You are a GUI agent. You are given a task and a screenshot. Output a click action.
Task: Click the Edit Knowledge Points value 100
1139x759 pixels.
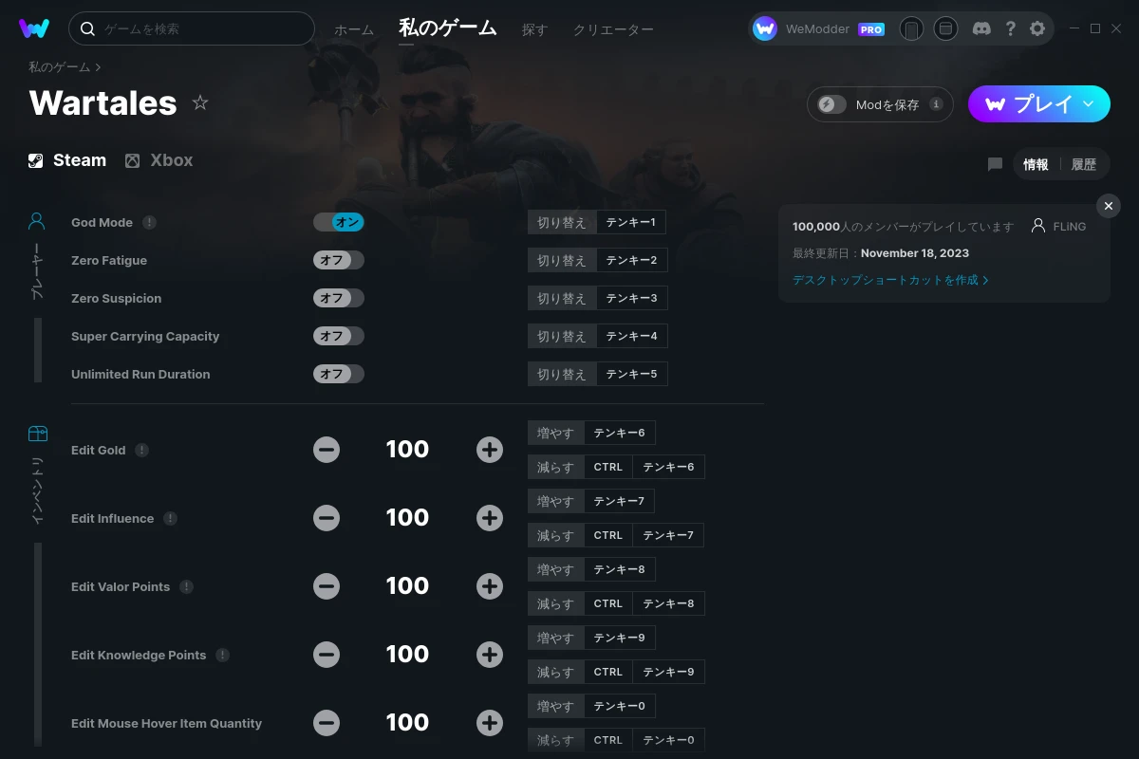click(408, 655)
